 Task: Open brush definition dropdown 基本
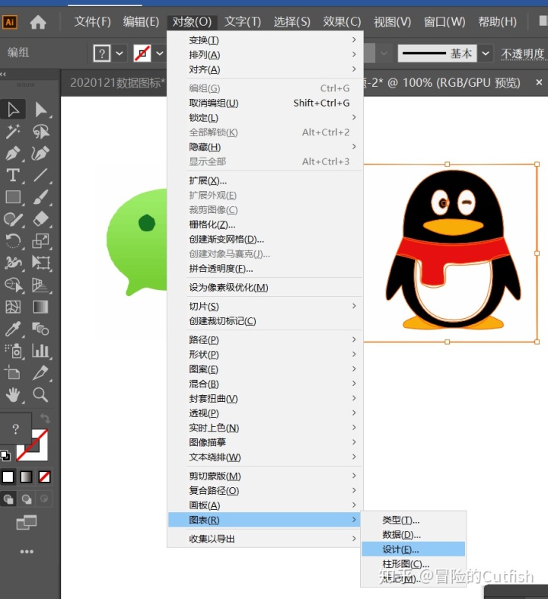coord(485,53)
